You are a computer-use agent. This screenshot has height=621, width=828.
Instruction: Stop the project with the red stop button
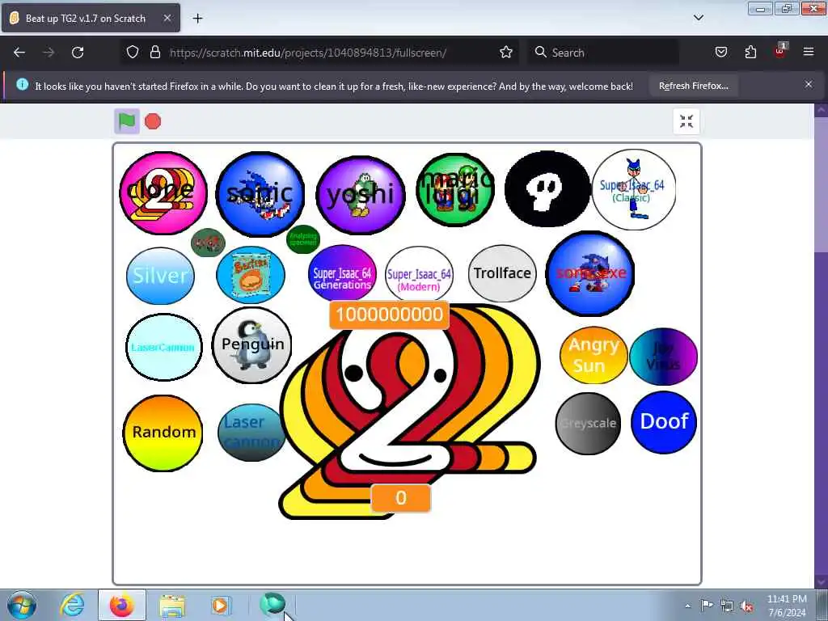click(x=153, y=121)
